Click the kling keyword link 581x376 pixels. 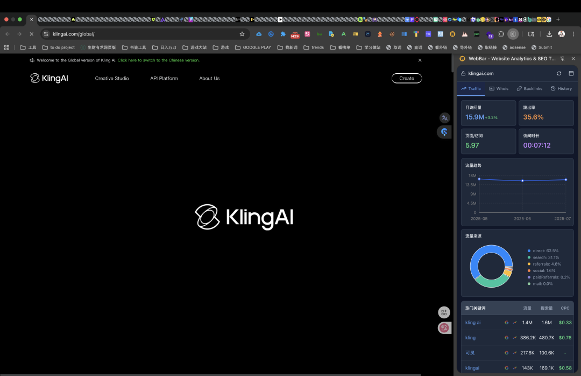pos(470,338)
